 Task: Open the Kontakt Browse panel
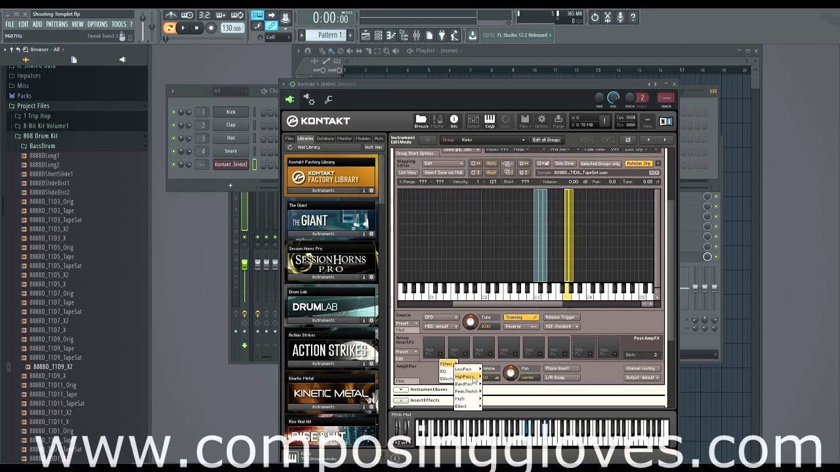(421, 121)
